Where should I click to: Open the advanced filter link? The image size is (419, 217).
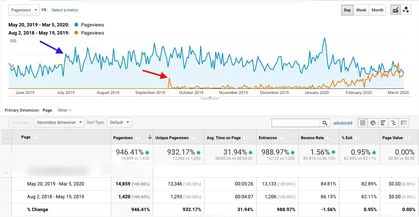(343, 123)
